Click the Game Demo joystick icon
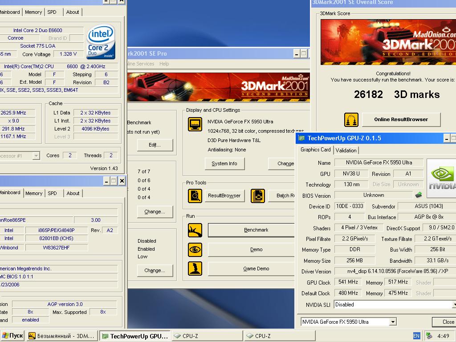This screenshot has height=342, width=456. coord(195,269)
